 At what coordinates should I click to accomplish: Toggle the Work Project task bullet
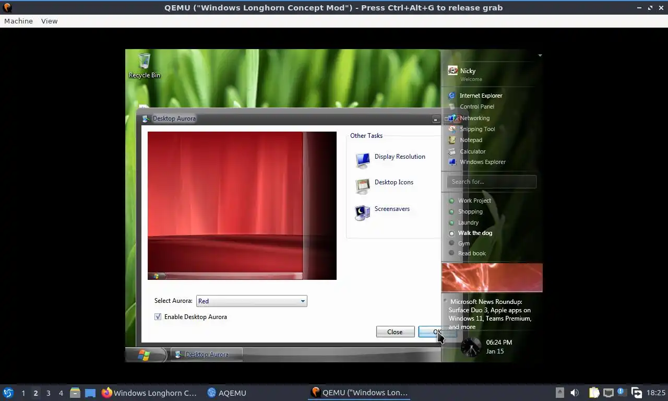(x=451, y=200)
